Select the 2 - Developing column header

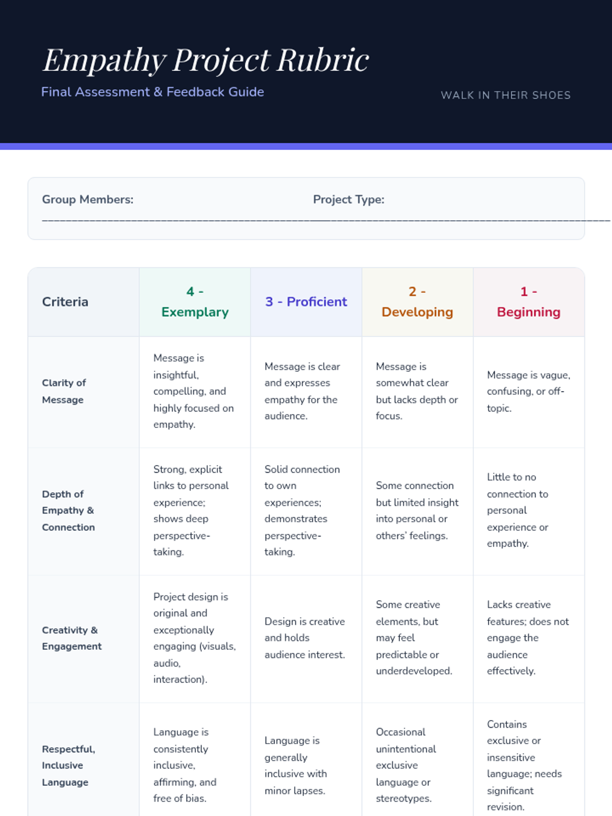pyautogui.click(x=417, y=302)
